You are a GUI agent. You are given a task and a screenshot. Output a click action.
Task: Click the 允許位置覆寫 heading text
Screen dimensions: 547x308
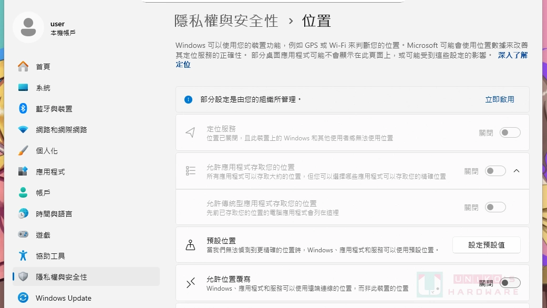tap(229, 279)
